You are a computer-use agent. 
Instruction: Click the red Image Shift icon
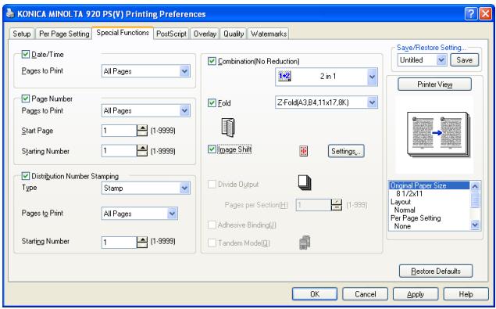[x=303, y=151]
